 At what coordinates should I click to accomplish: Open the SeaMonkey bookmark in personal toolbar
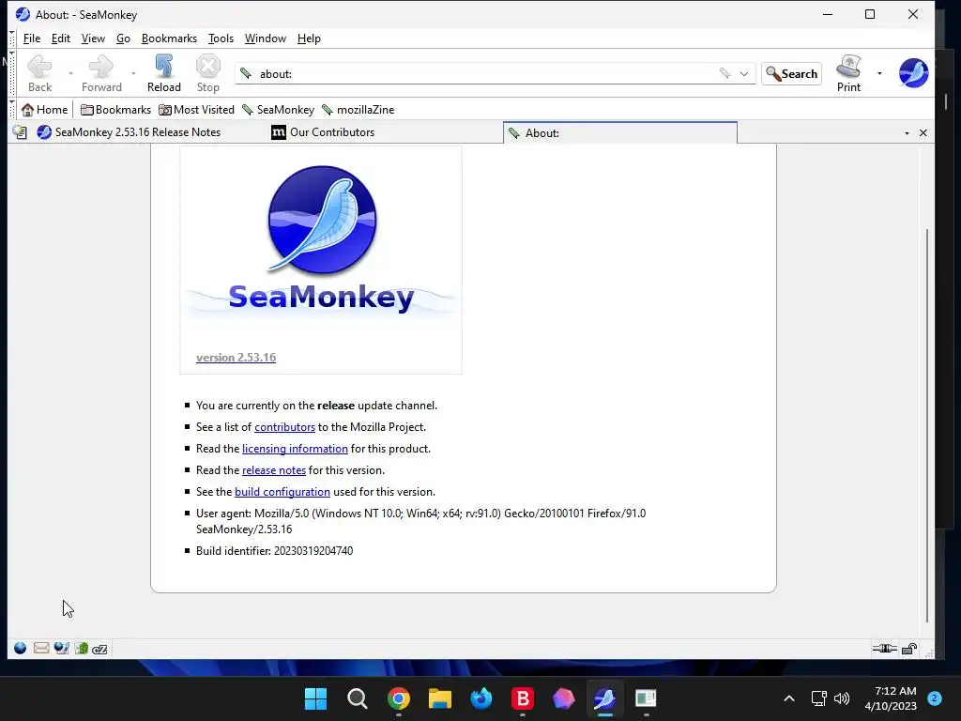coord(278,110)
